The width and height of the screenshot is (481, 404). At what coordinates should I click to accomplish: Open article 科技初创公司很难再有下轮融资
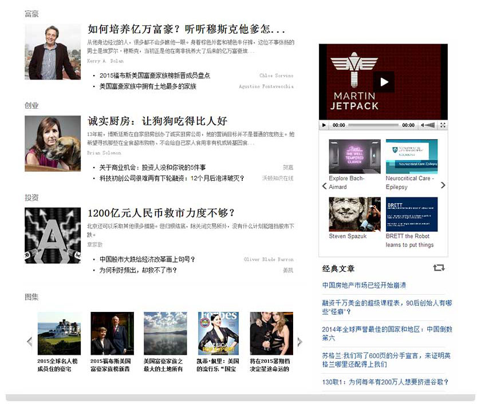click(171, 179)
